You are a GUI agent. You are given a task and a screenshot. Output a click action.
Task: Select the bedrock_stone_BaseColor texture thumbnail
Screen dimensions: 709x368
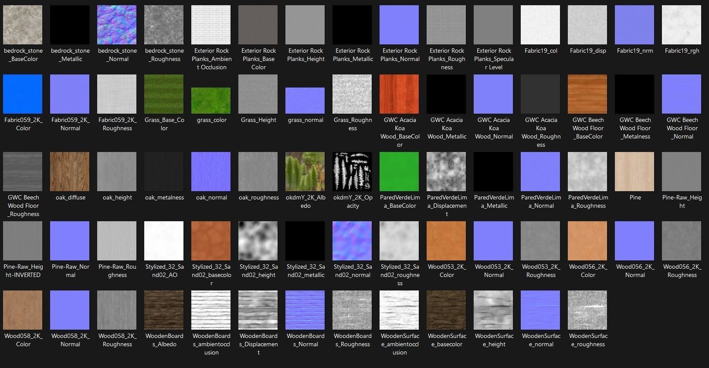click(x=23, y=25)
